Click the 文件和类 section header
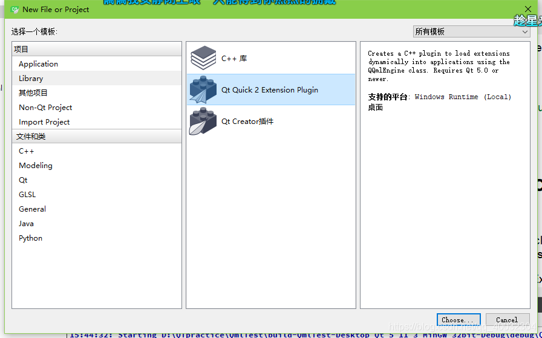542x338 pixels. pyautogui.click(x=97, y=136)
